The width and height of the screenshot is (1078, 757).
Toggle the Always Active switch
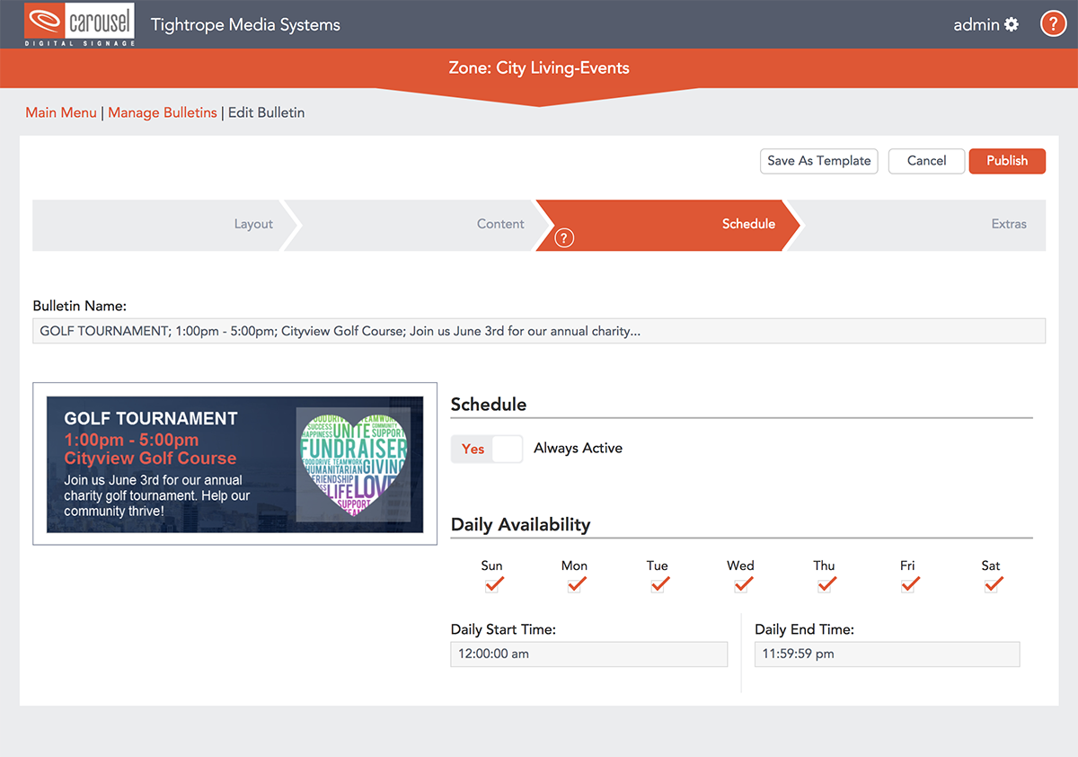pos(487,449)
